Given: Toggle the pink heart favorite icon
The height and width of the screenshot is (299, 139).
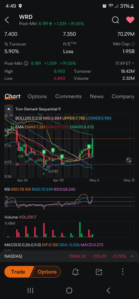Looking at the screenshot, I should point(130,20).
